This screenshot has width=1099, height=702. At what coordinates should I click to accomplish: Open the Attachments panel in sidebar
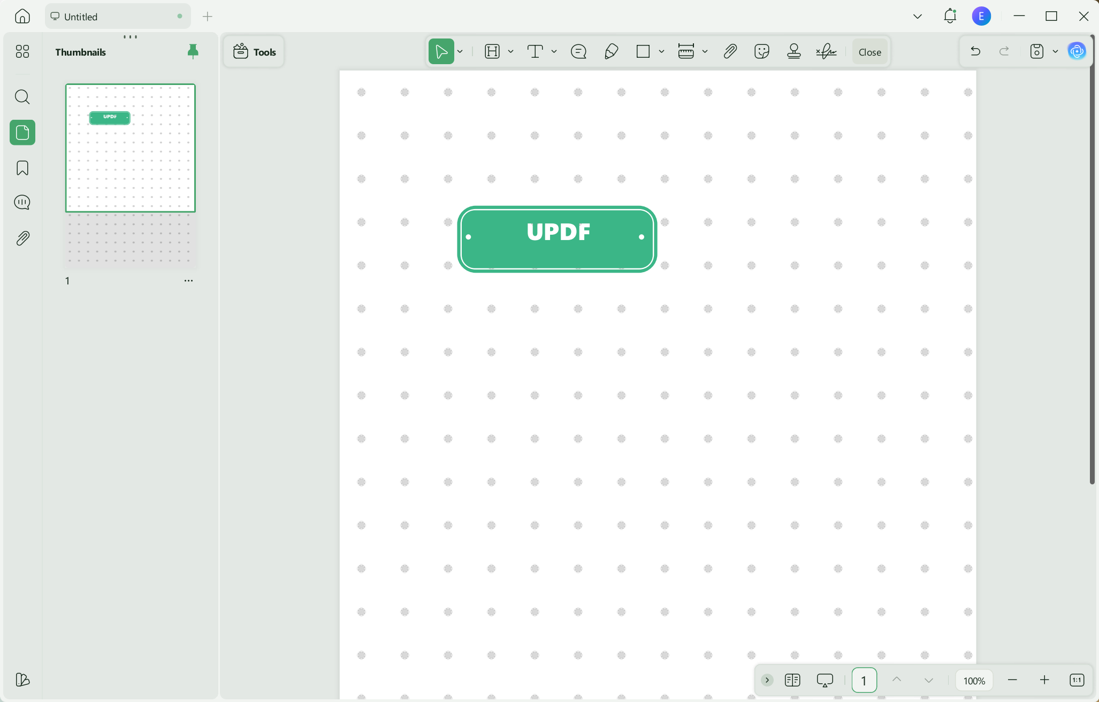point(22,238)
